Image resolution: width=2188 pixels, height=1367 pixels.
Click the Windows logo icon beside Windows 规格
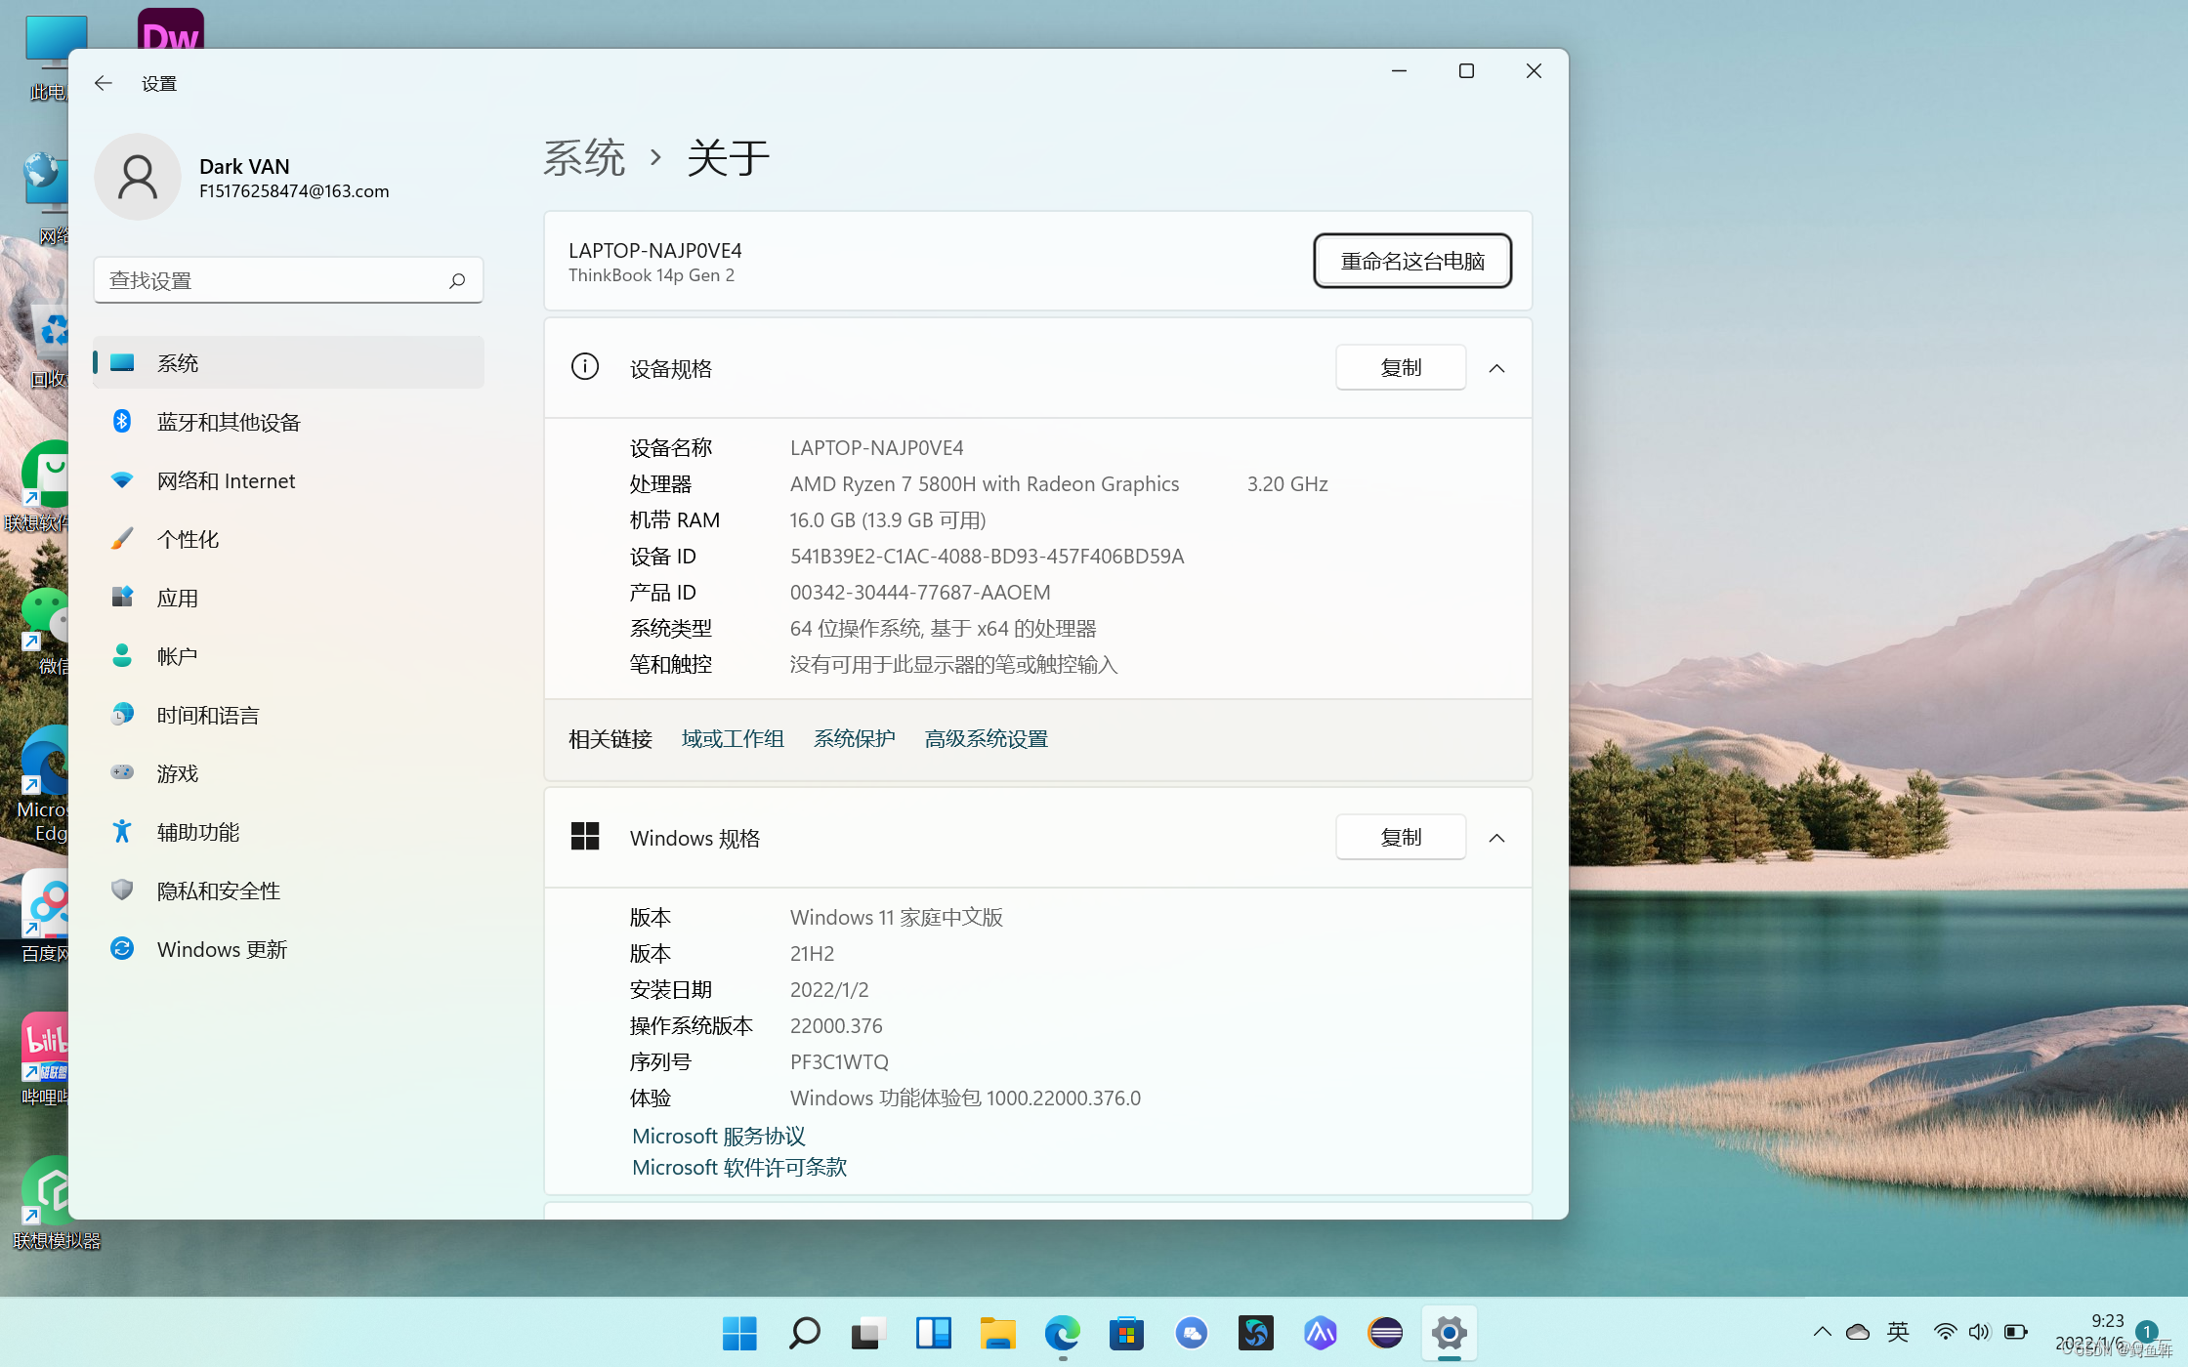point(585,837)
